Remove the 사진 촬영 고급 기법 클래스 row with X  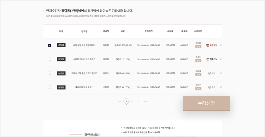coord(221,45)
